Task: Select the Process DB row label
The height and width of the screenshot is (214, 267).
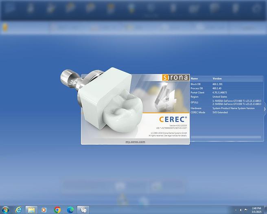Action: (x=197, y=88)
